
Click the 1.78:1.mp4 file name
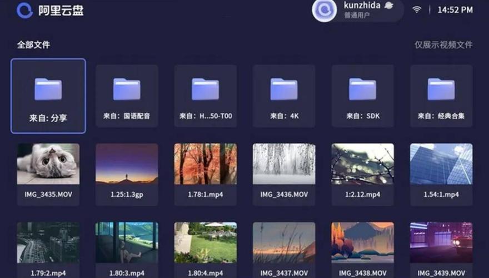pyautogui.click(x=205, y=195)
